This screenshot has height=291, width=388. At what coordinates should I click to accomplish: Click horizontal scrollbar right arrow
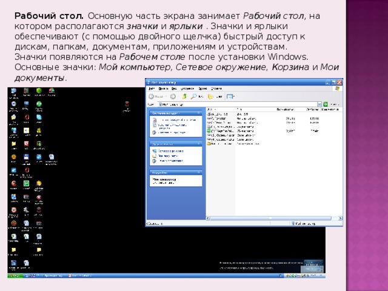[x=340, y=218]
